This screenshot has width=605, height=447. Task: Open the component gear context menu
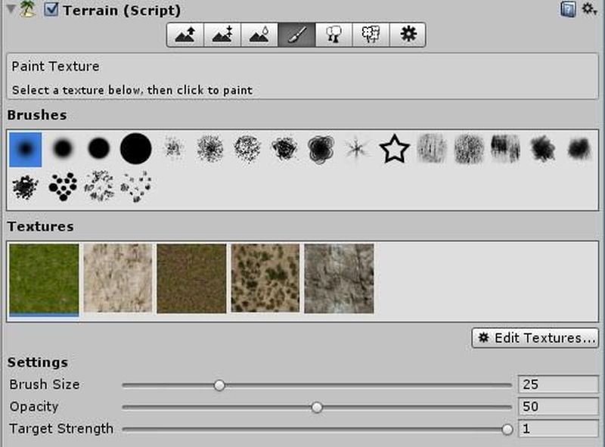click(588, 10)
